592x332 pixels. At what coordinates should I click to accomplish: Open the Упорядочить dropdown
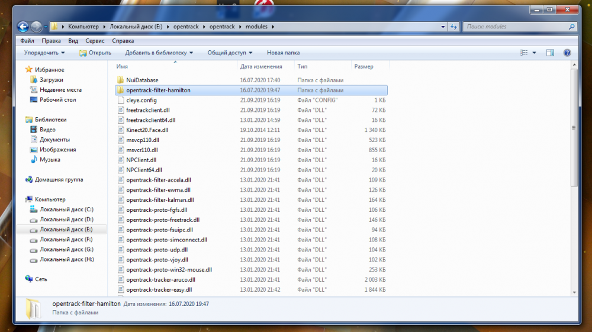point(44,53)
